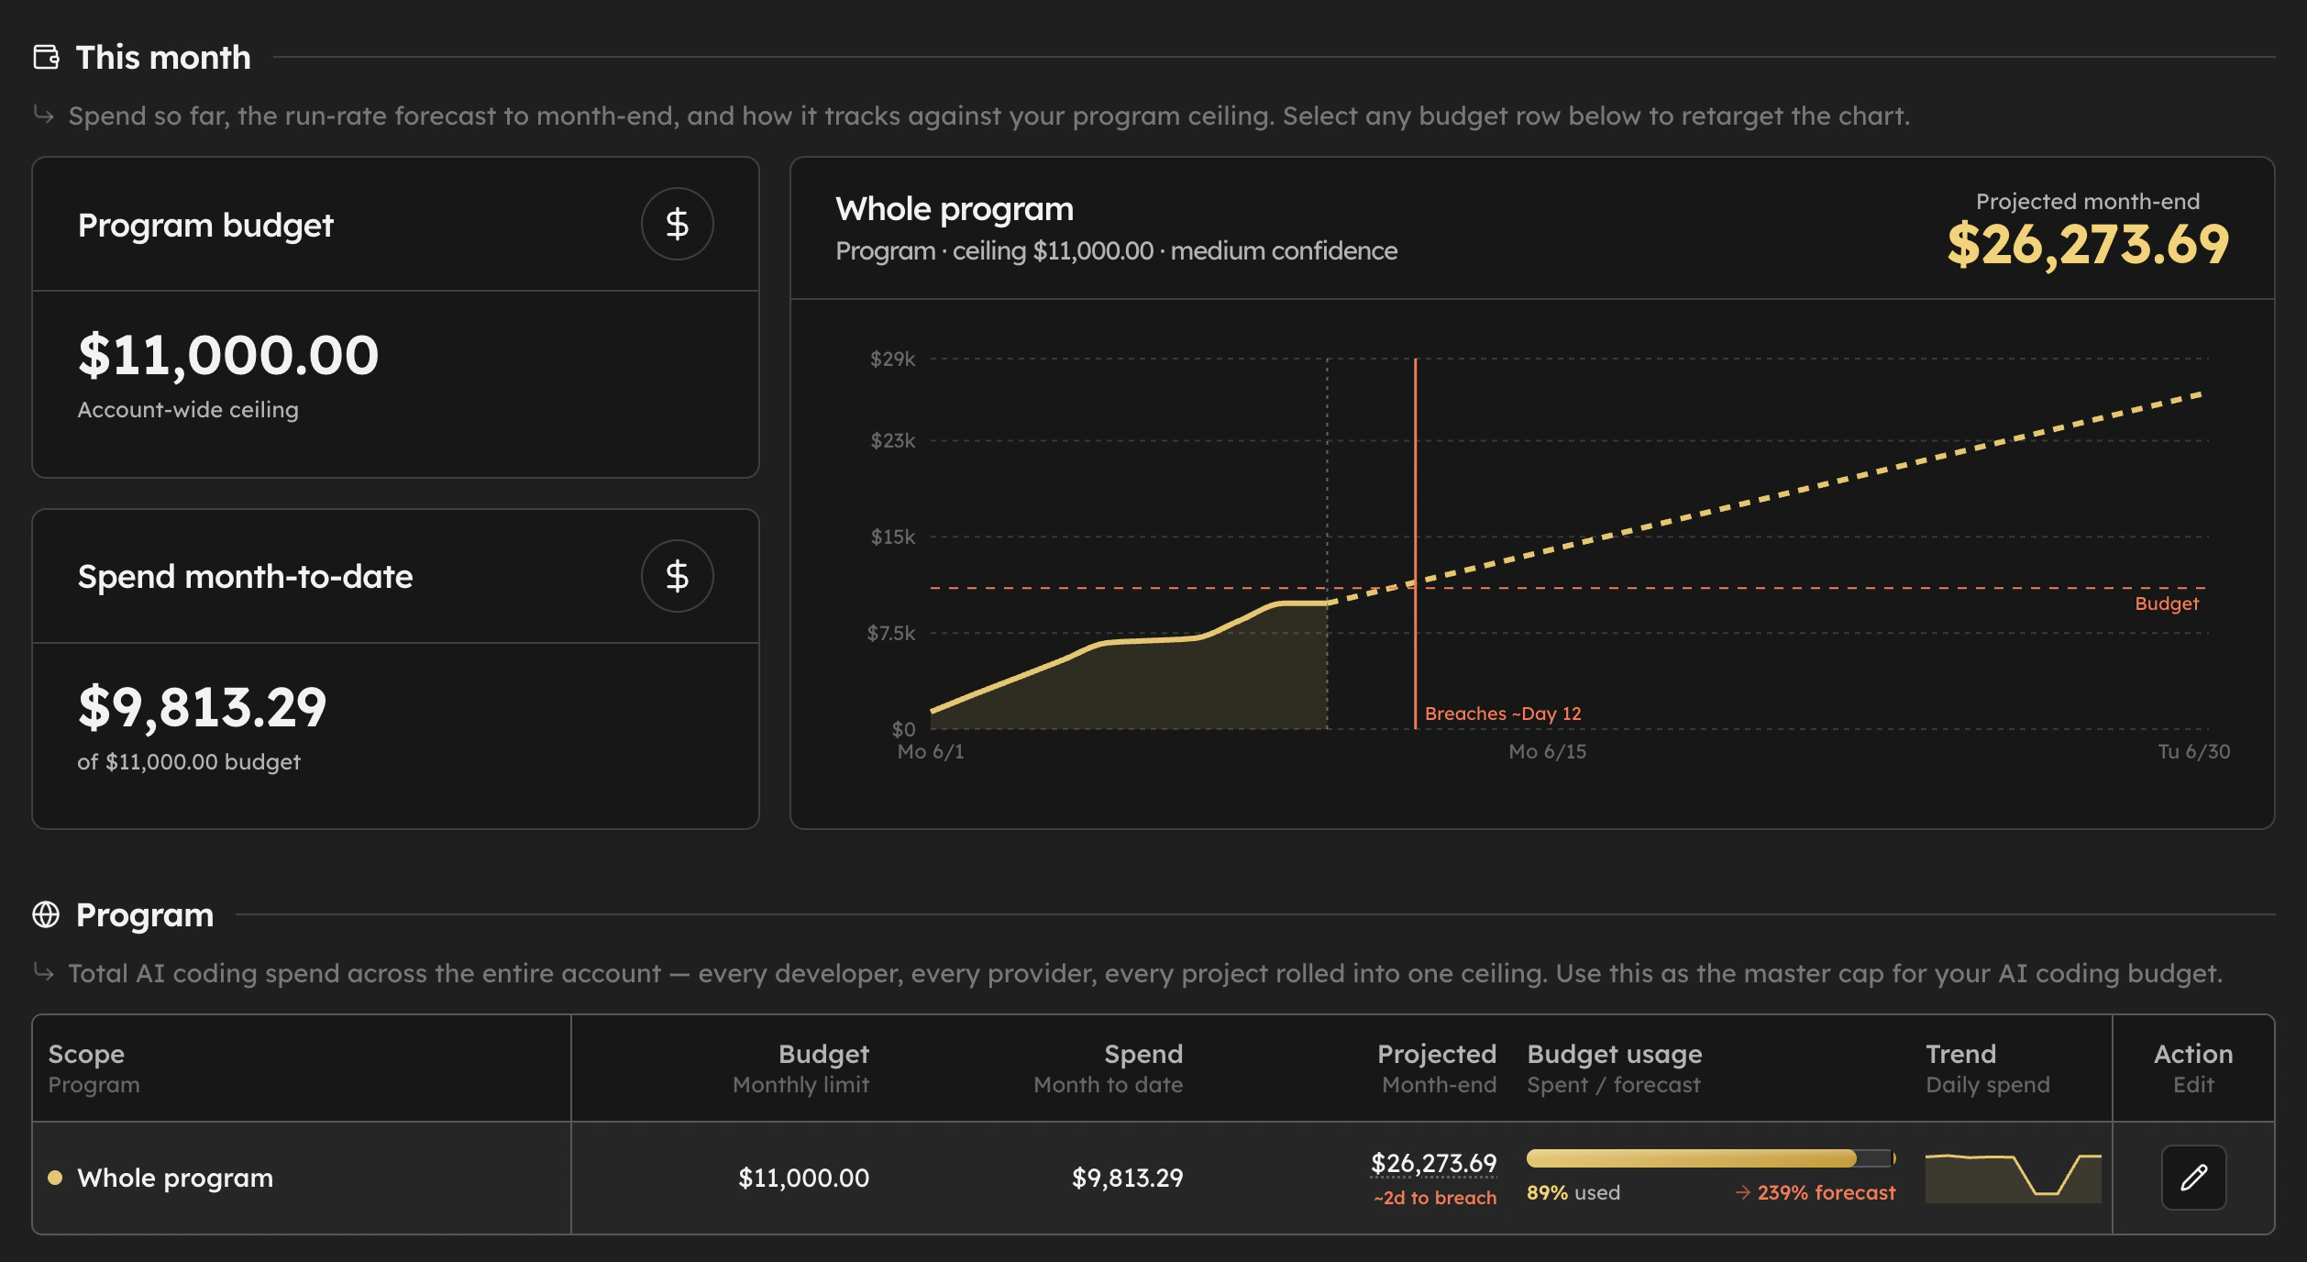Click the $9,813.29 month-to-date amount
2307x1262 pixels.
pyautogui.click(x=202, y=708)
